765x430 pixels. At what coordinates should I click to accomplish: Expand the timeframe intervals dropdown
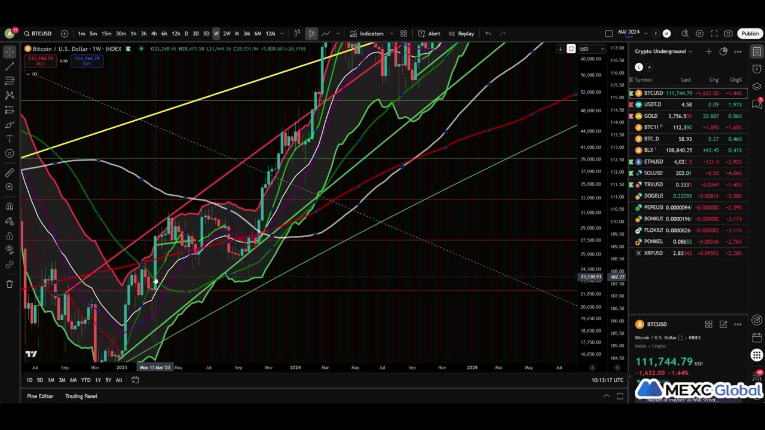281,33
